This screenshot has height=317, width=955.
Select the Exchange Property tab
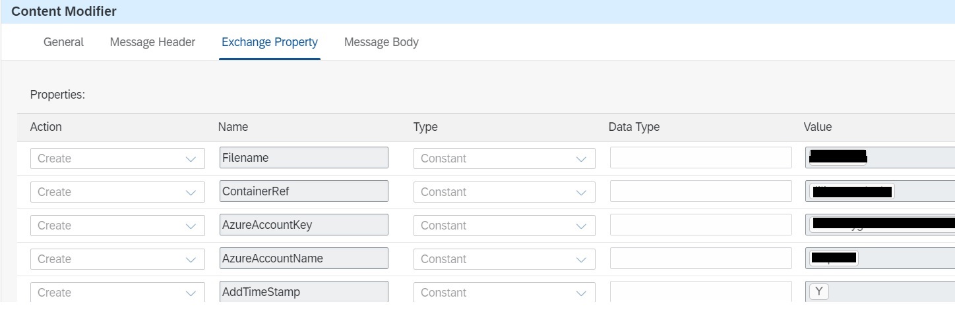[269, 42]
